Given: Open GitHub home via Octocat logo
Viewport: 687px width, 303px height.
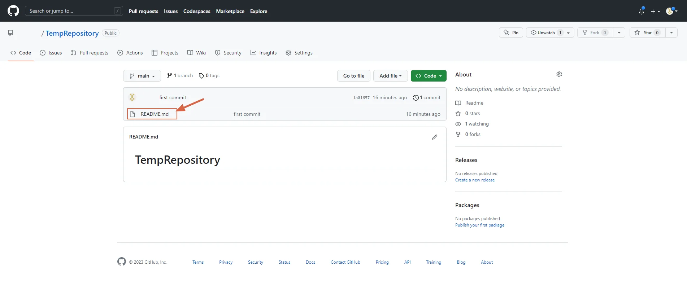Looking at the screenshot, I should pyautogui.click(x=13, y=11).
